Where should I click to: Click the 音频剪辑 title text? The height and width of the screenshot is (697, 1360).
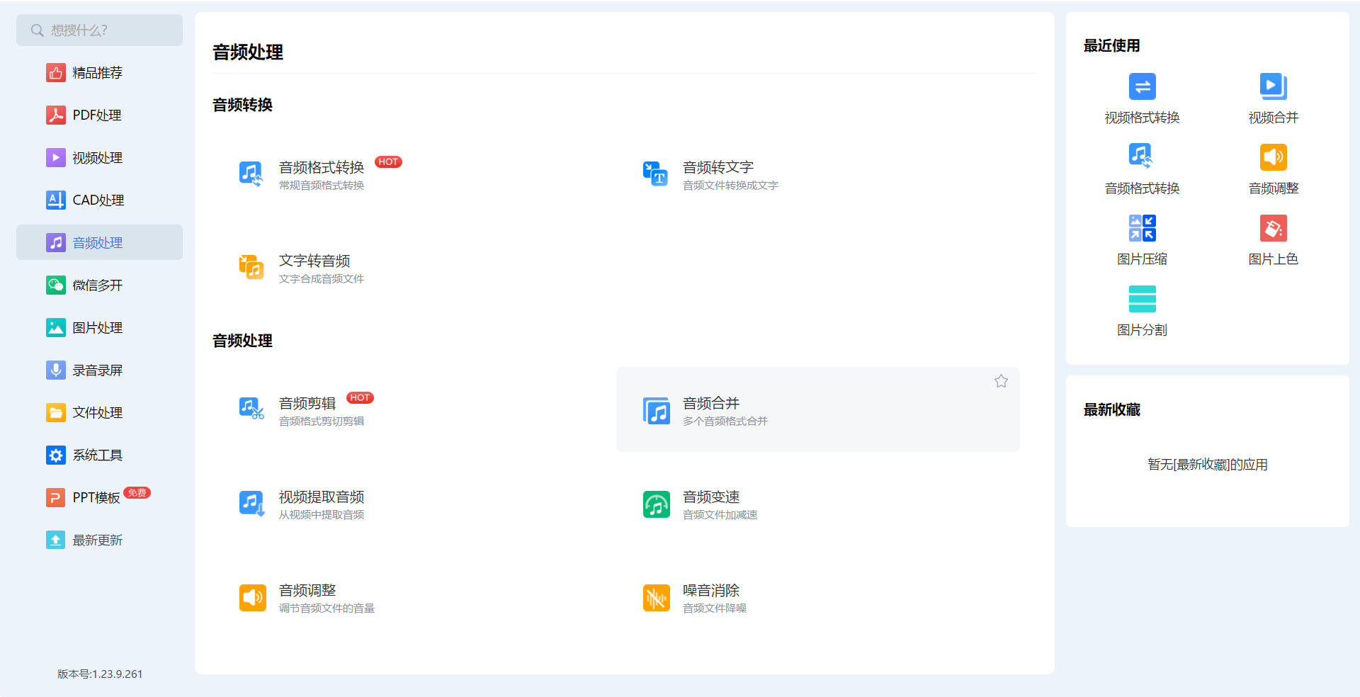click(x=307, y=403)
